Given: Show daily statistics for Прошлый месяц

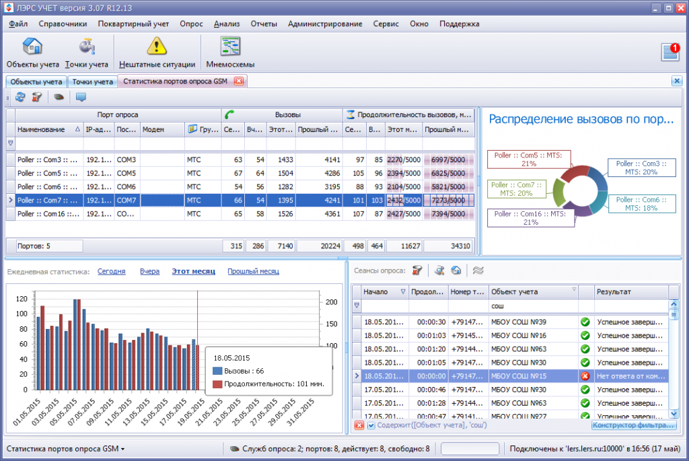Looking at the screenshot, I should point(253,272).
